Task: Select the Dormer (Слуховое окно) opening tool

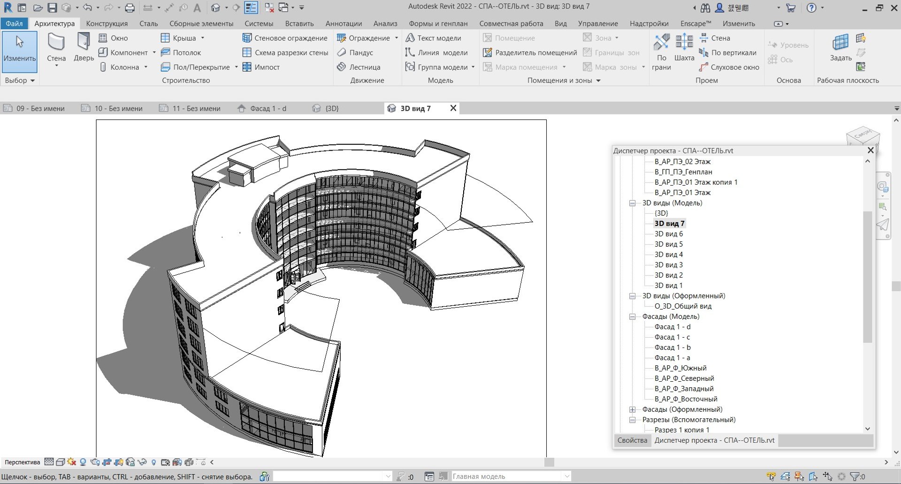Action: pyautogui.click(x=729, y=67)
